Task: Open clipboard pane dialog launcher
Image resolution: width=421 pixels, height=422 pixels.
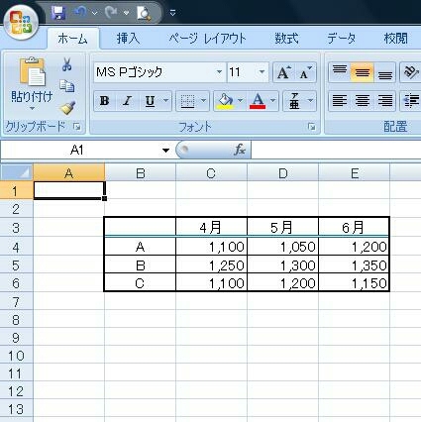Action: (77, 127)
